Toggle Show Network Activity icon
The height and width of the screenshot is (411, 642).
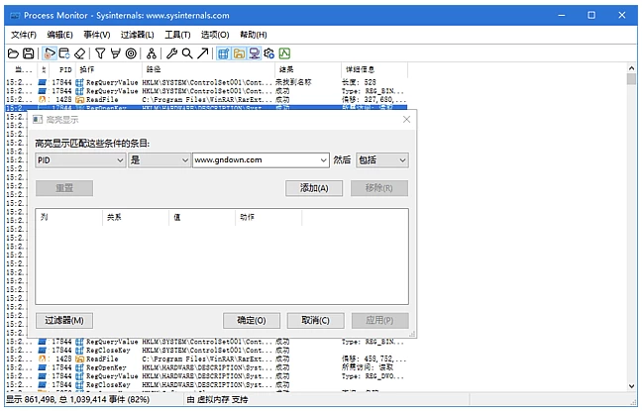click(255, 53)
